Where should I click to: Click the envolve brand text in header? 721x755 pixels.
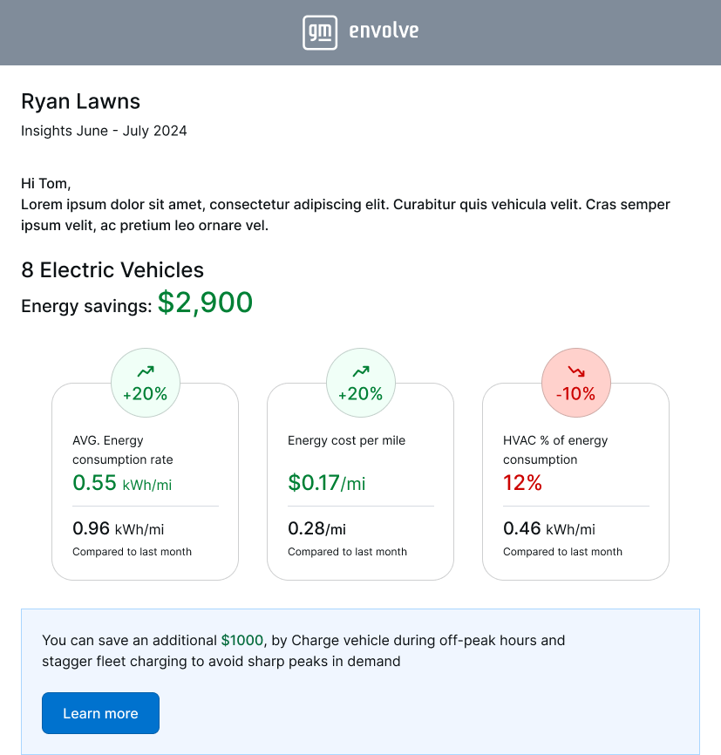coord(384,31)
